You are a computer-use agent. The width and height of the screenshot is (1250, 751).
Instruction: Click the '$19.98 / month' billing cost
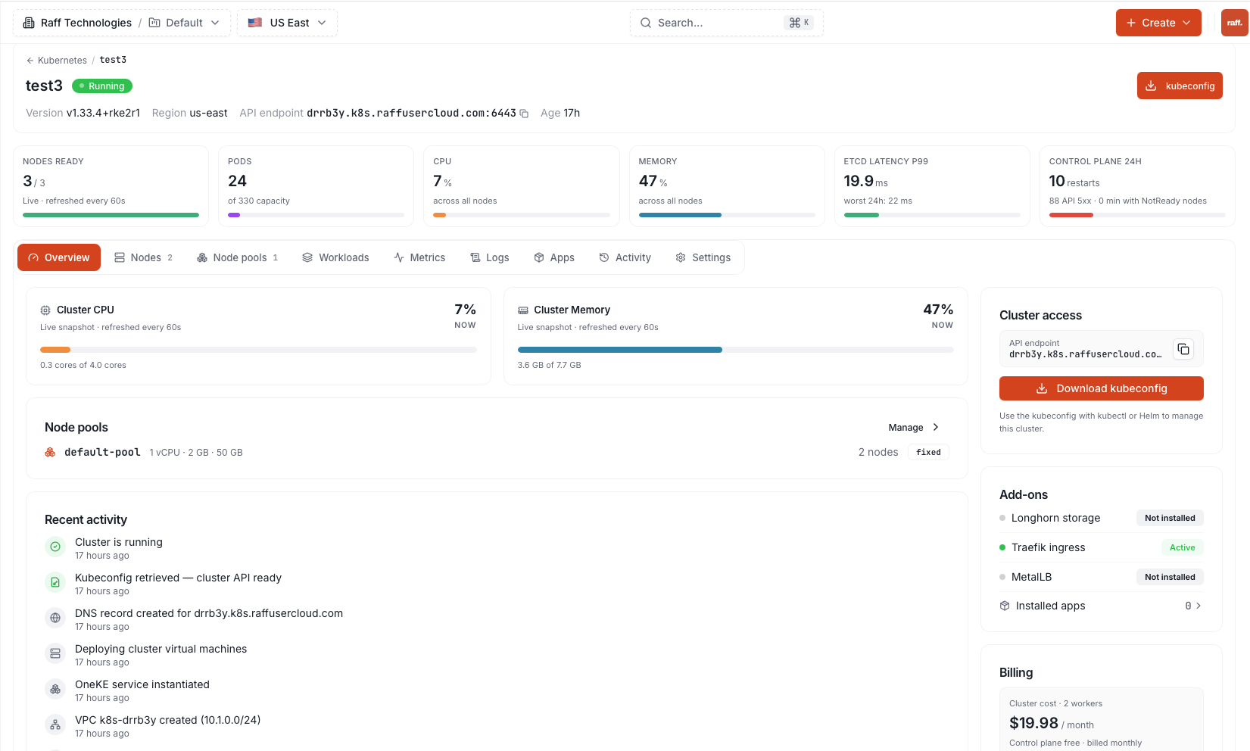point(1051,723)
